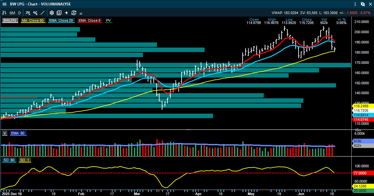Click the red 114.0745 price axis label
Viewport: 374px width, 196px height.
[x=363, y=120]
